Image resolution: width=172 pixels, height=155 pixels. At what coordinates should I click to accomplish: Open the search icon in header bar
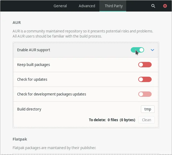(x=153, y=6)
